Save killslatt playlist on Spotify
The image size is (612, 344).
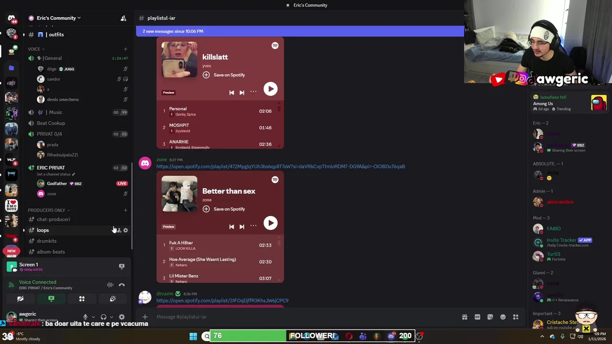click(224, 75)
